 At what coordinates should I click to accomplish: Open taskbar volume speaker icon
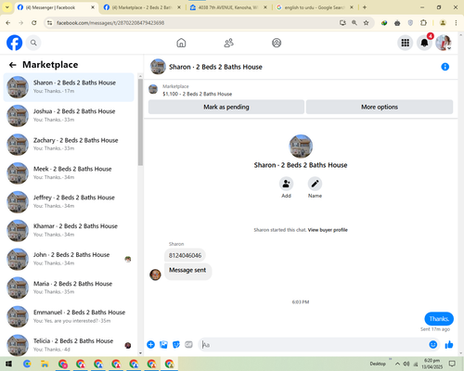(406, 364)
